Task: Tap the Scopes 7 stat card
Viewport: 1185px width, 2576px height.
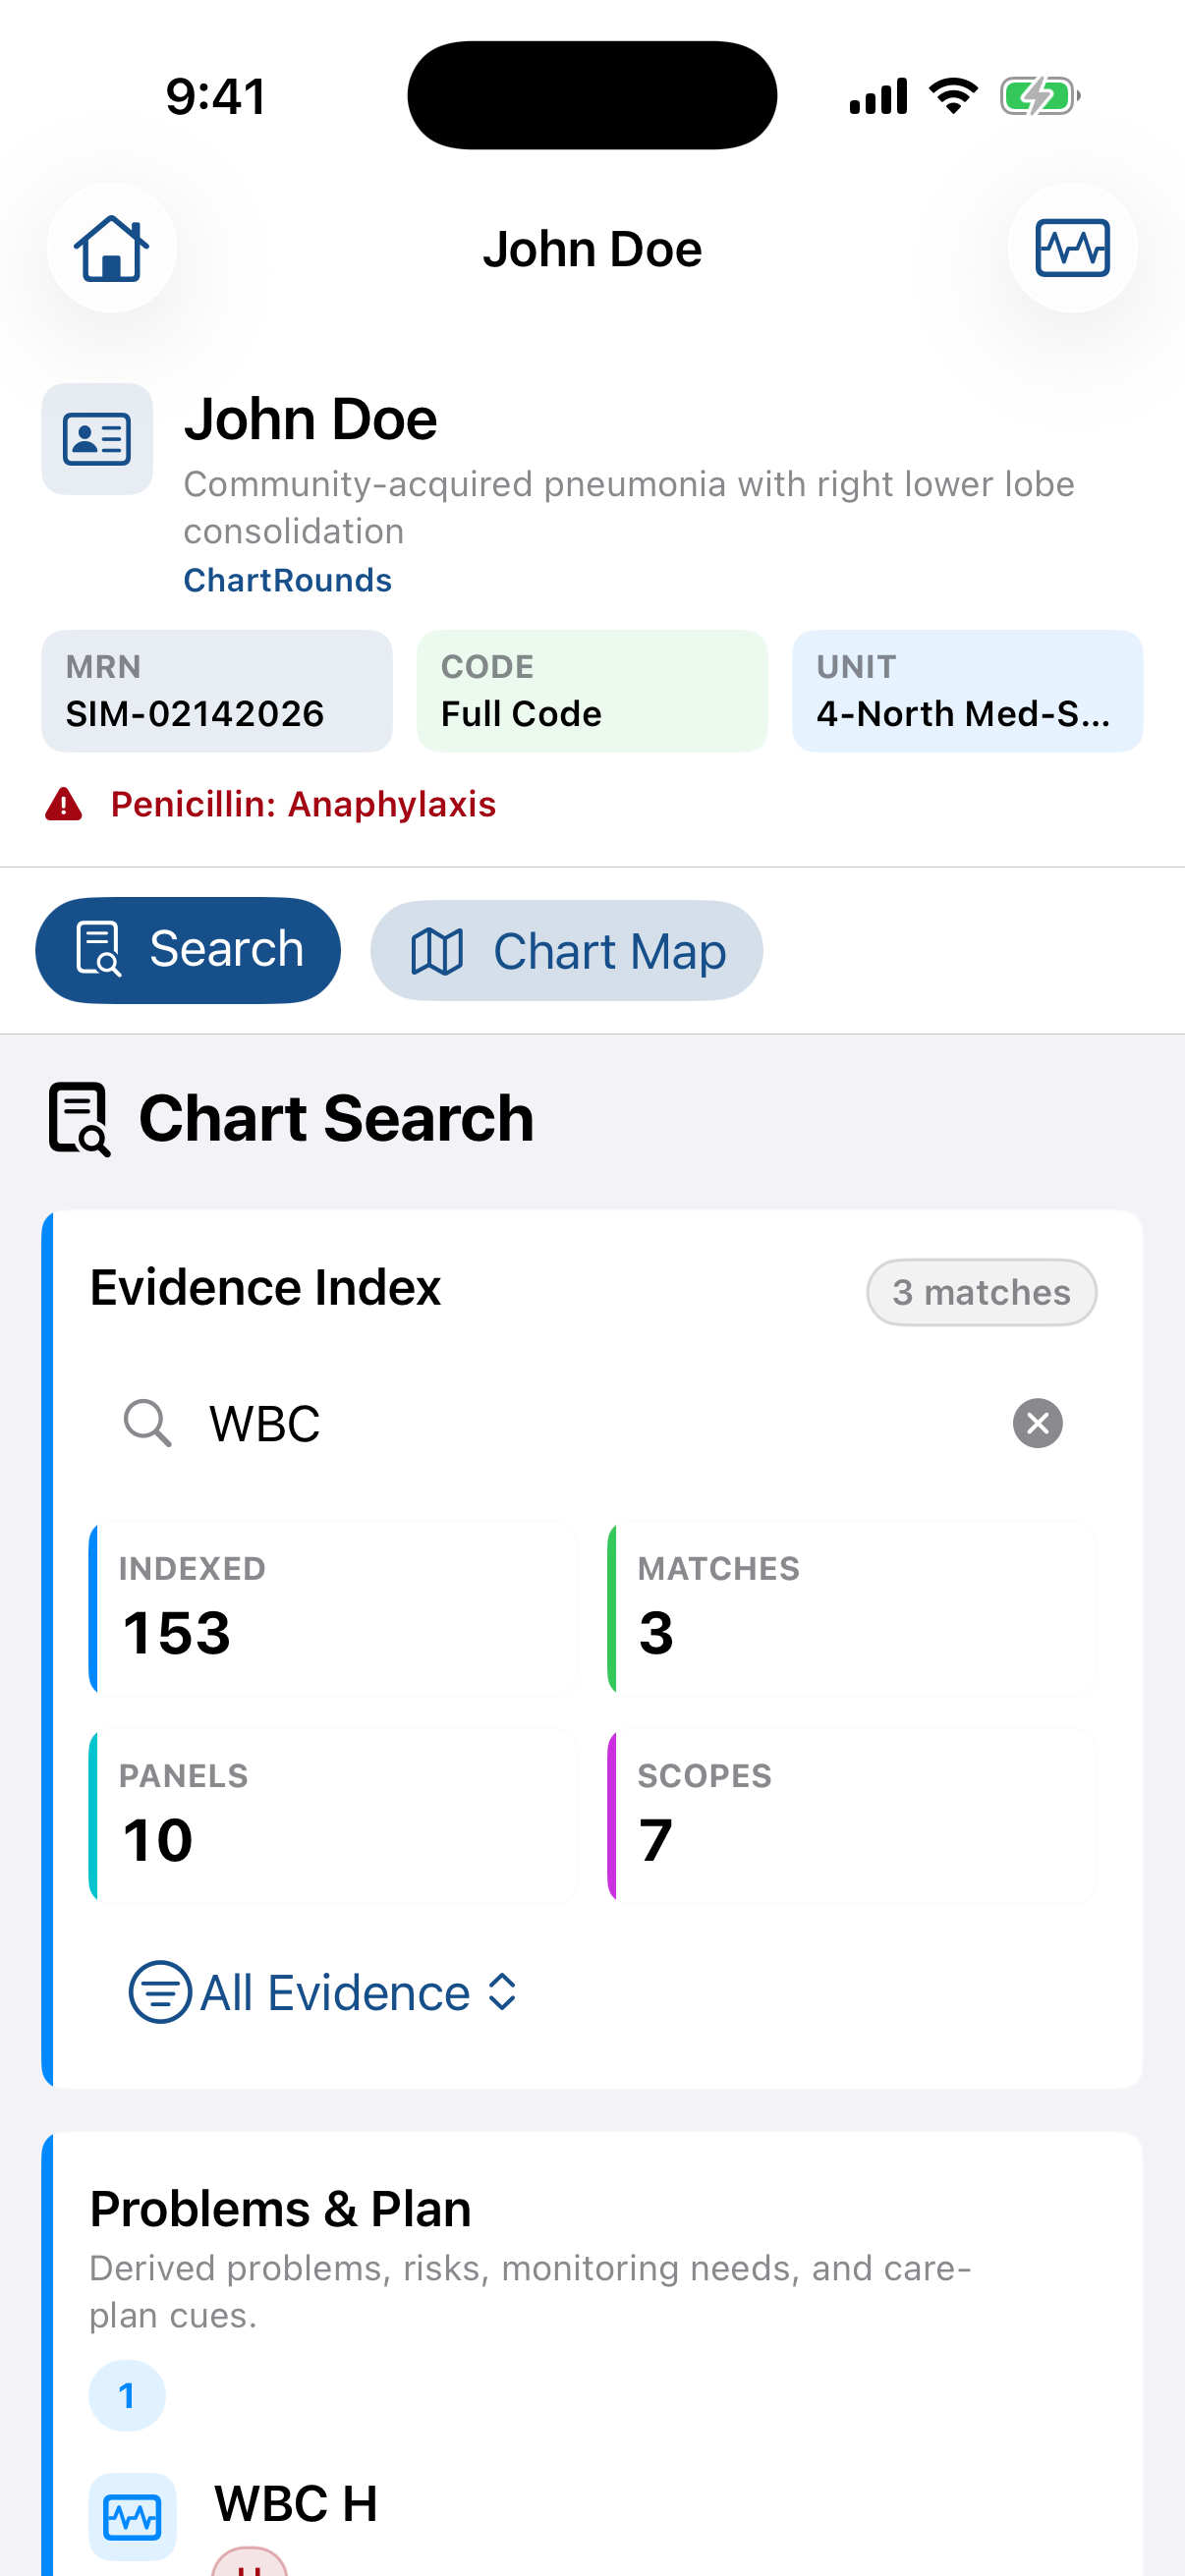Action: click(x=851, y=1816)
